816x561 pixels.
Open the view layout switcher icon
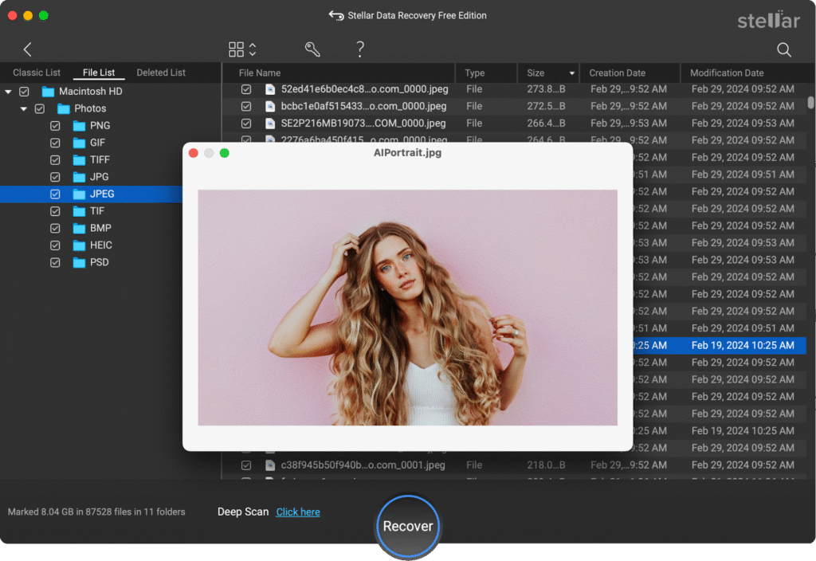pyautogui.click(x=238, y=49)
